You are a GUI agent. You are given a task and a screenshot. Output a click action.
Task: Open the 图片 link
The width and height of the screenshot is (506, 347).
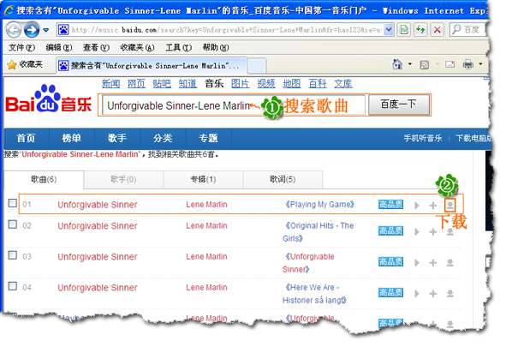coord(241,84)
